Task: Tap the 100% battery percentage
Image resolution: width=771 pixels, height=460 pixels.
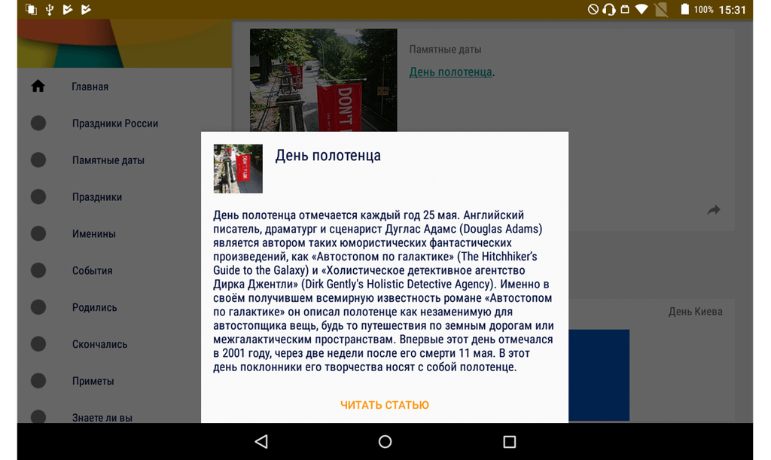Action: pos(704,9)
